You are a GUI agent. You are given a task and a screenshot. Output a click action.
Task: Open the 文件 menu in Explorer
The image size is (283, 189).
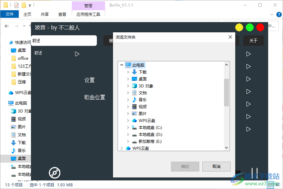coord(9,14)
